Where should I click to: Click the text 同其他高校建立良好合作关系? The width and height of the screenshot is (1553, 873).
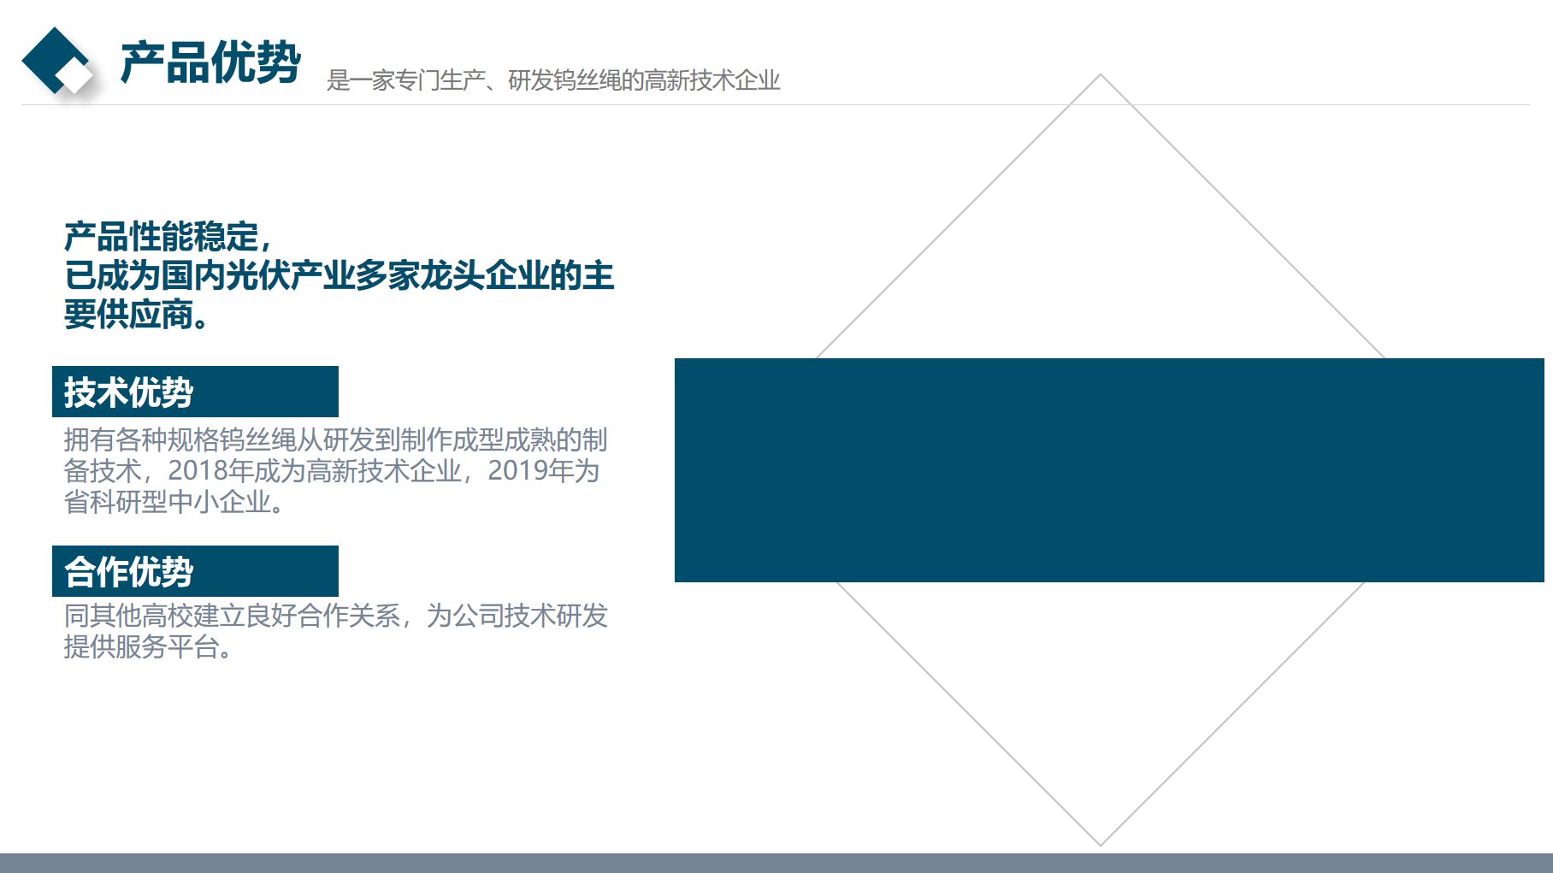click(x=232, y=616)
